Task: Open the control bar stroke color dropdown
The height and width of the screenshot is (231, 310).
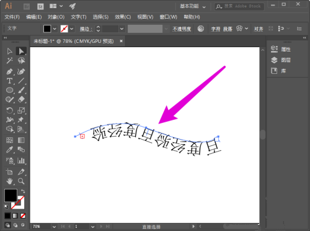Action: pyautogui.click(x=72, y=29)
